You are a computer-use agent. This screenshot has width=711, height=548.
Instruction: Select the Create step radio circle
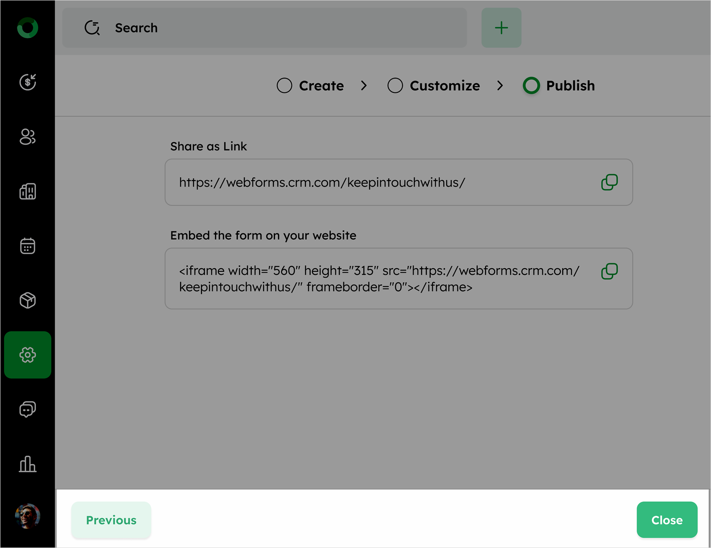tap(284, 85)
